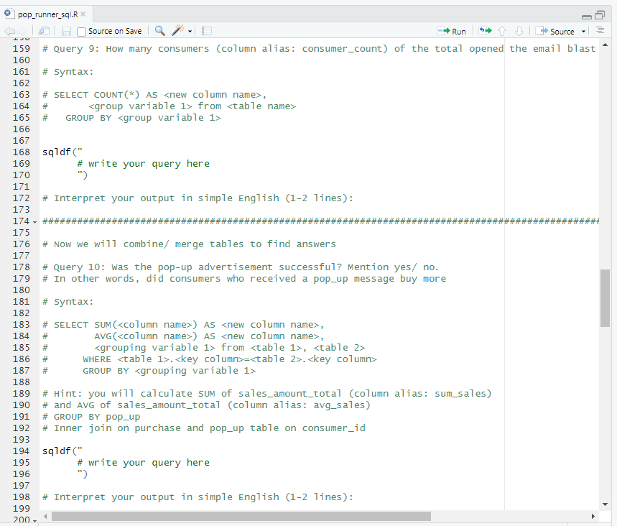Click the code tools magic wand icon
The image size is (617, 526).
point(176,31)
